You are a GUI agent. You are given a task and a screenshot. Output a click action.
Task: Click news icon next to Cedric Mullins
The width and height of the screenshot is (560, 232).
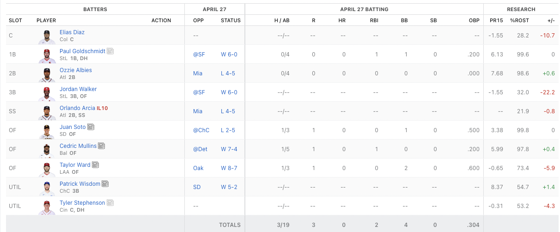pyautogui.click(x=102, y=146)
